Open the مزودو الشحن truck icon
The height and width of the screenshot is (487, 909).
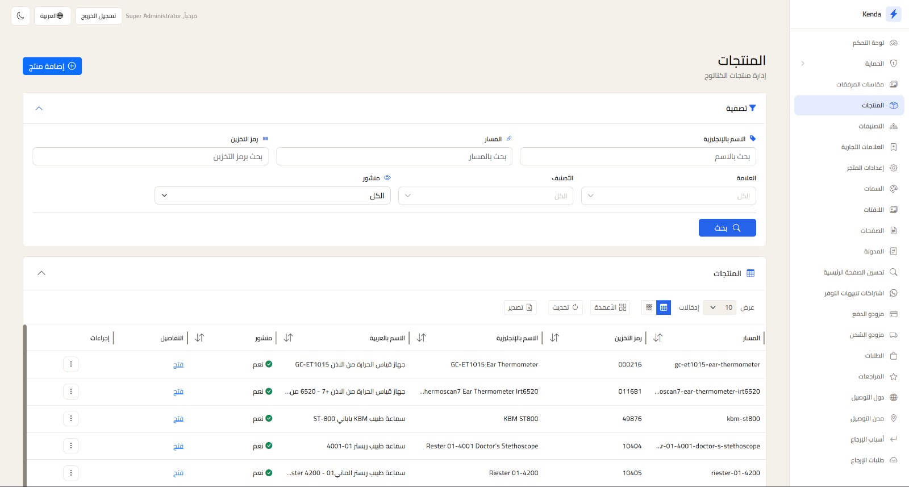[893, 335]
